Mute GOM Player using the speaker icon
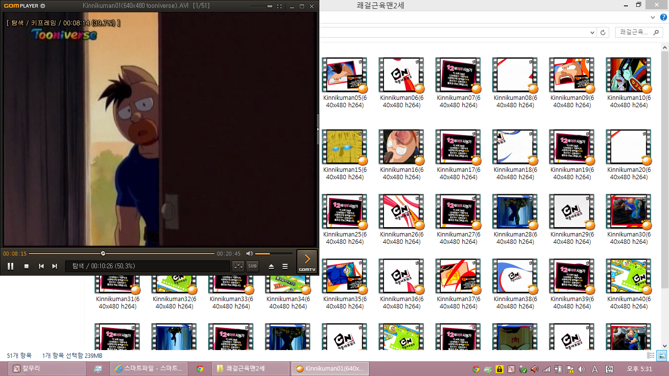The image size is (669, 376). click(249, 254)
